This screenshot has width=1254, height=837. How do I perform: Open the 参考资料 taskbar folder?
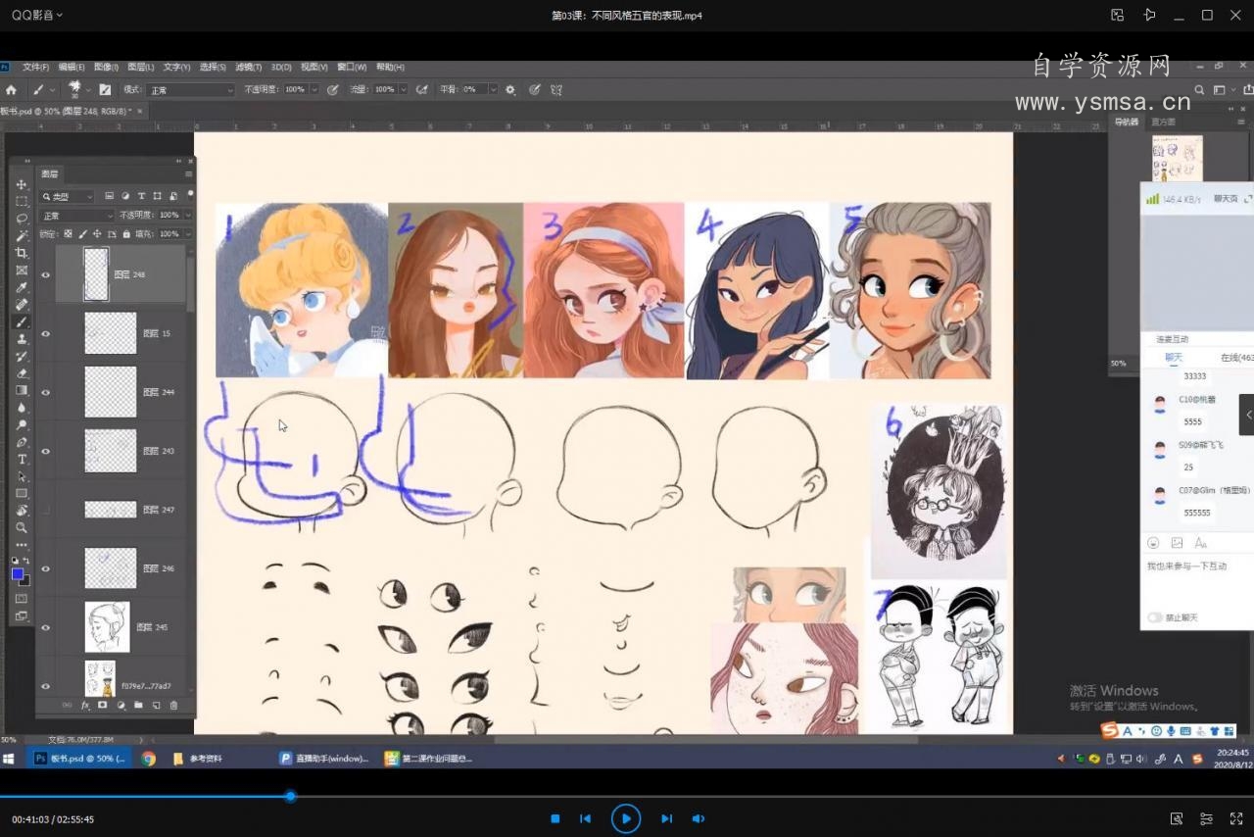click(x=198, y=758)
